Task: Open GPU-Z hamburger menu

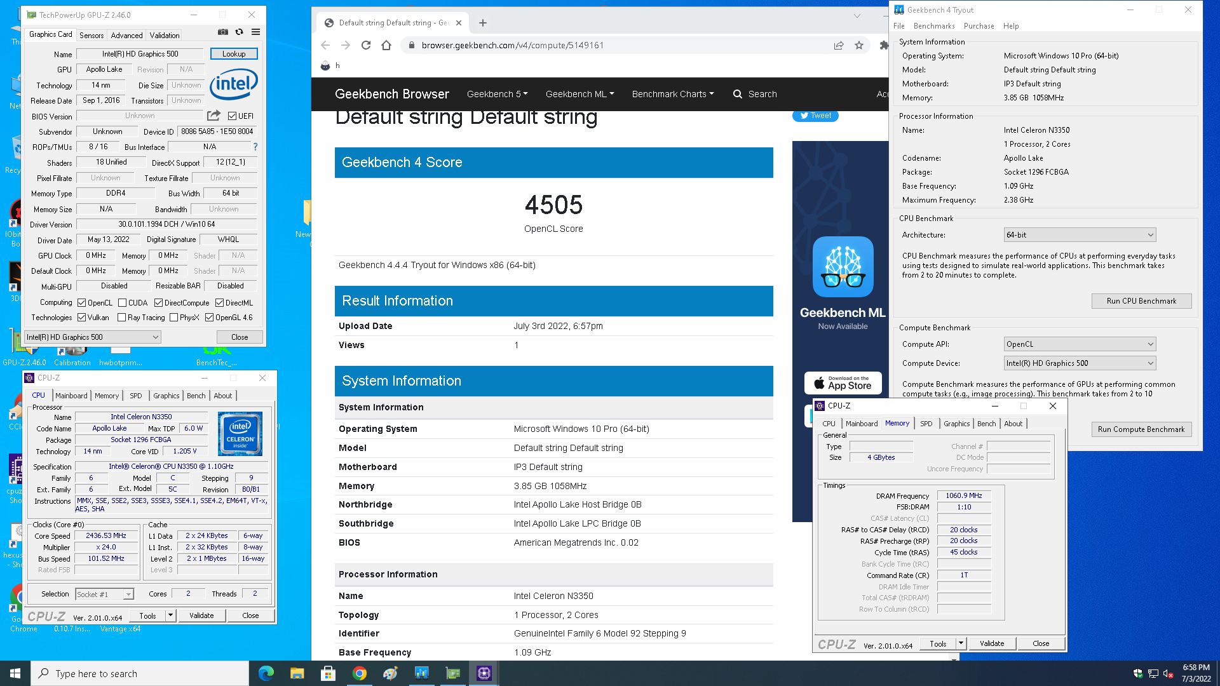Action: pos(255,32)
